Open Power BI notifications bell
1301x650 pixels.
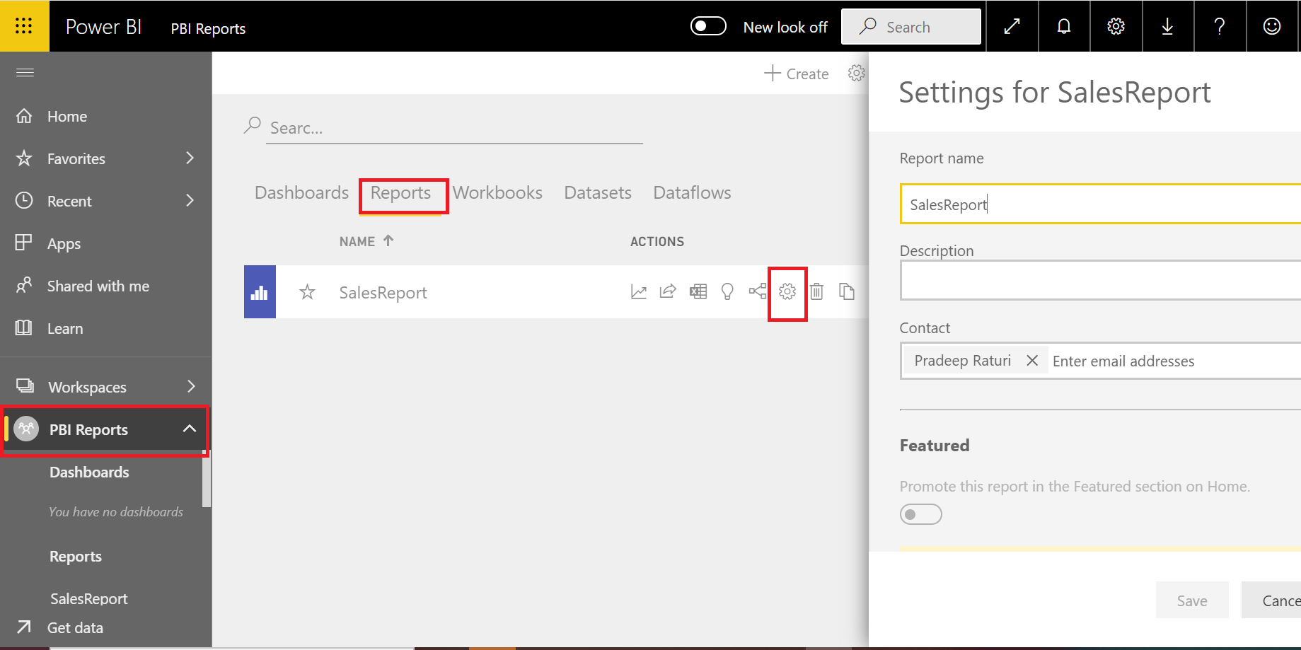point(1064,26)
